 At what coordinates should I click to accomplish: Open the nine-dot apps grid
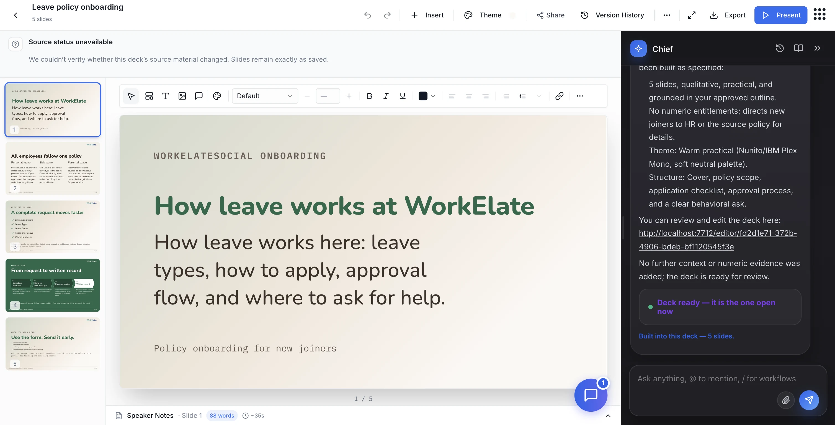[820, 14]
